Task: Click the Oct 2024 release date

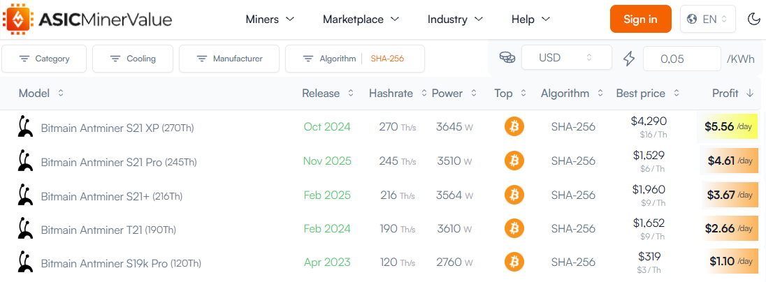Action: (327, 127)
